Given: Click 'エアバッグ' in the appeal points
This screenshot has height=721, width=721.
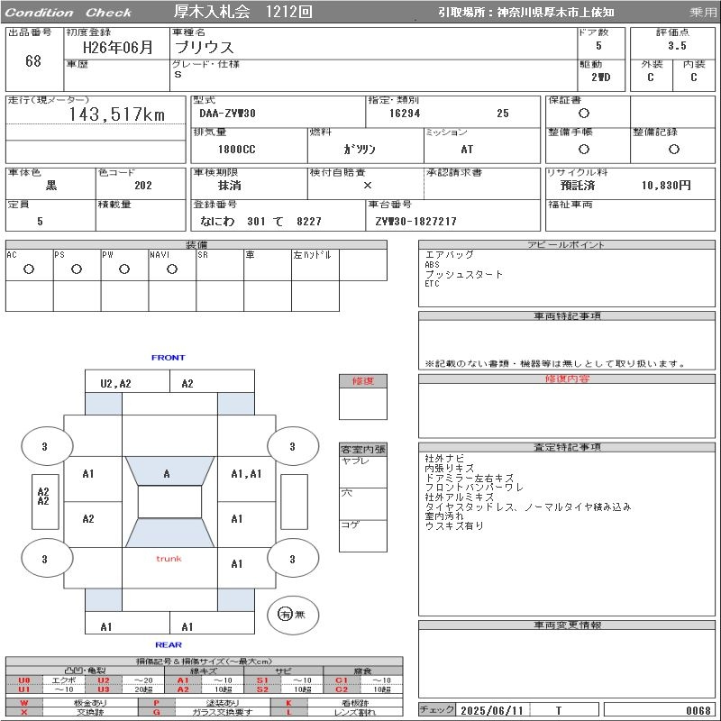Looking at the screenshot, I should click(449, 255).
